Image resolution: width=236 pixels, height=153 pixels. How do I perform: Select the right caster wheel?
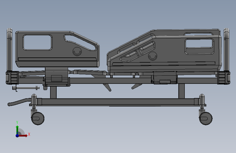pos(206,118)
